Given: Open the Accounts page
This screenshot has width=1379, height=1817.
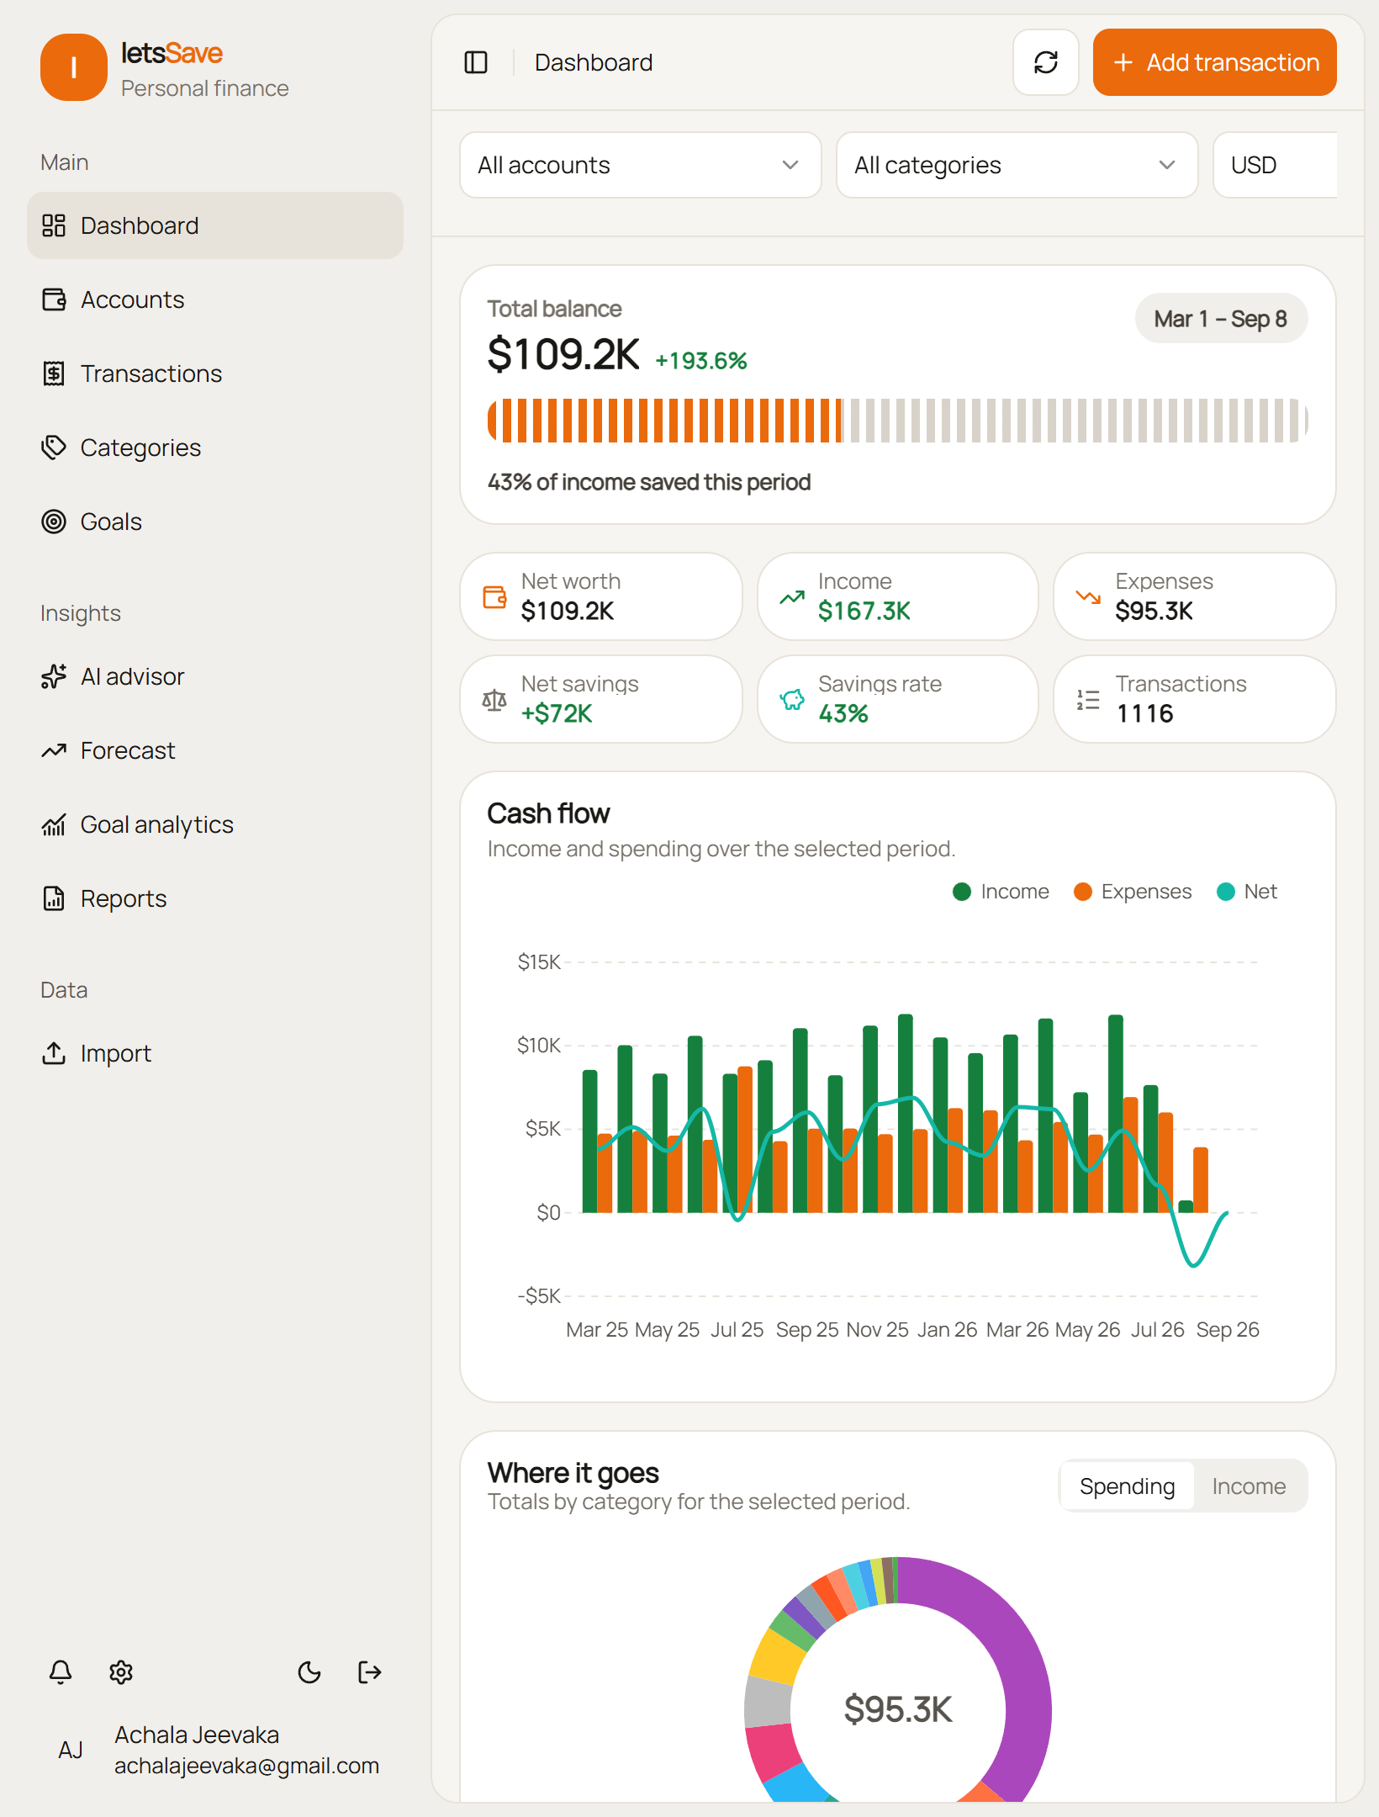Looking at the screenshot, I should [x=215, y=299].
